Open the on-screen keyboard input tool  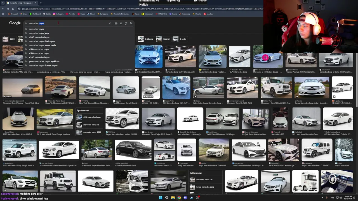click(x=116, y=23)
